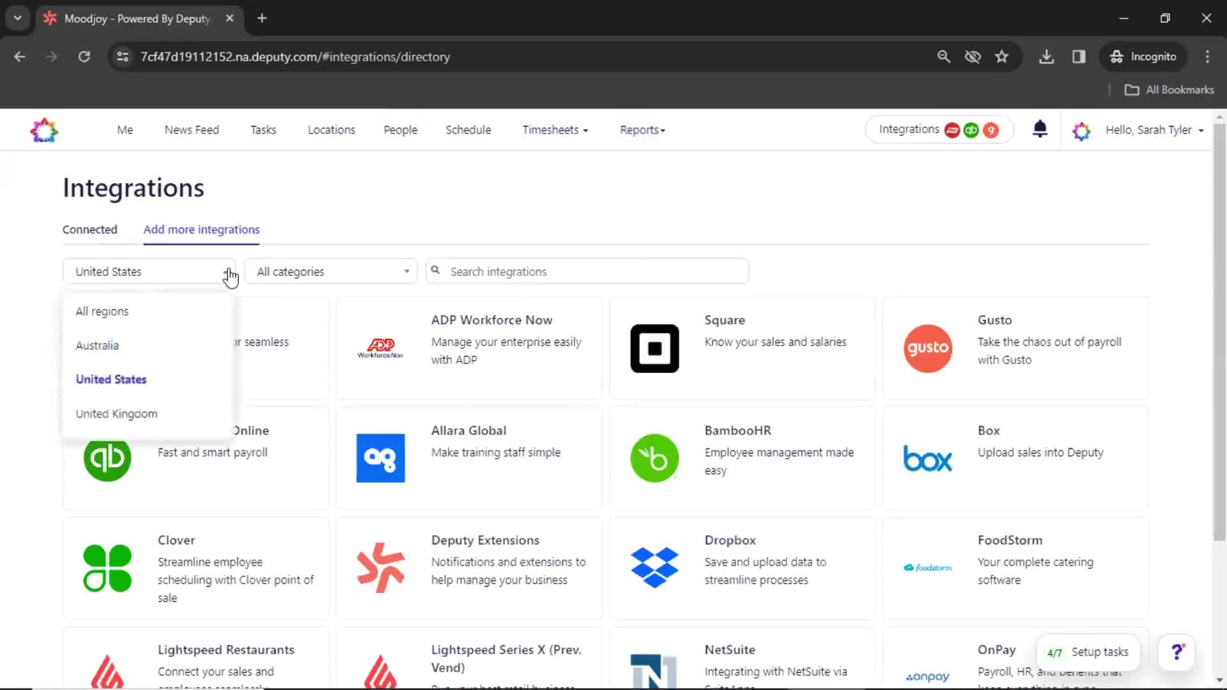Select Australia from region dropdown

(96, 346)
